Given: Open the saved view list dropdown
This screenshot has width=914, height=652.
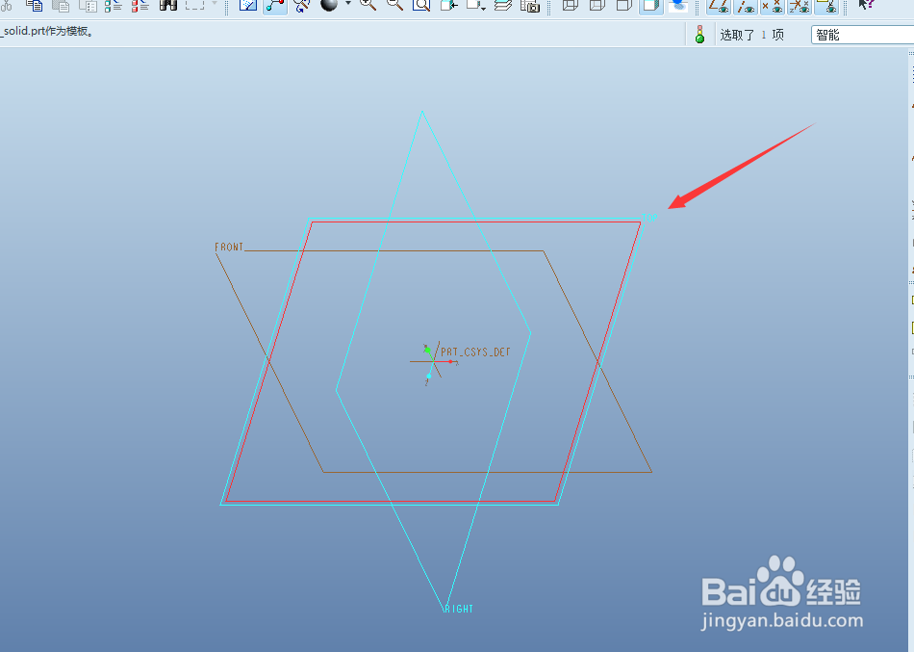Looking at the screenshot, I should [x=476, y=5].
